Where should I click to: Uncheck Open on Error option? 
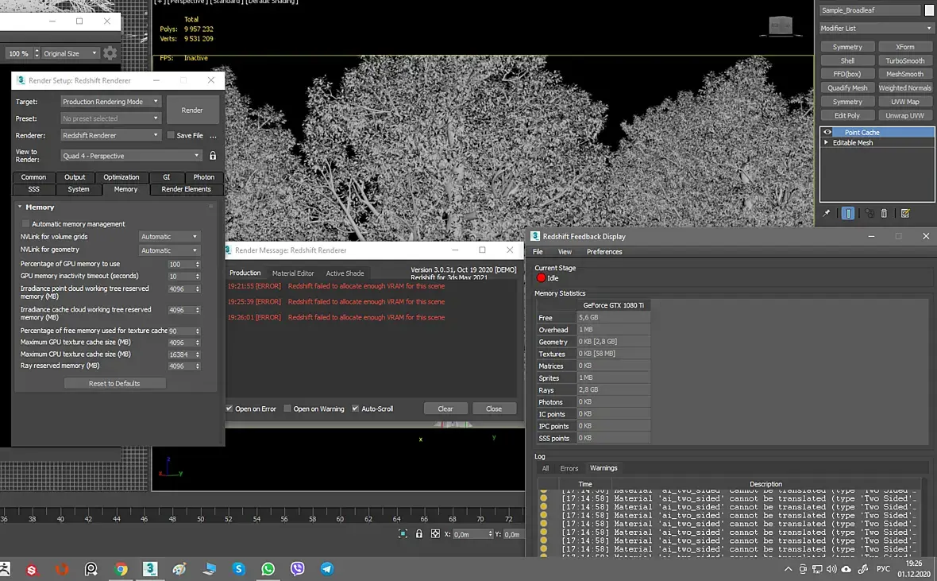(229, 409)
